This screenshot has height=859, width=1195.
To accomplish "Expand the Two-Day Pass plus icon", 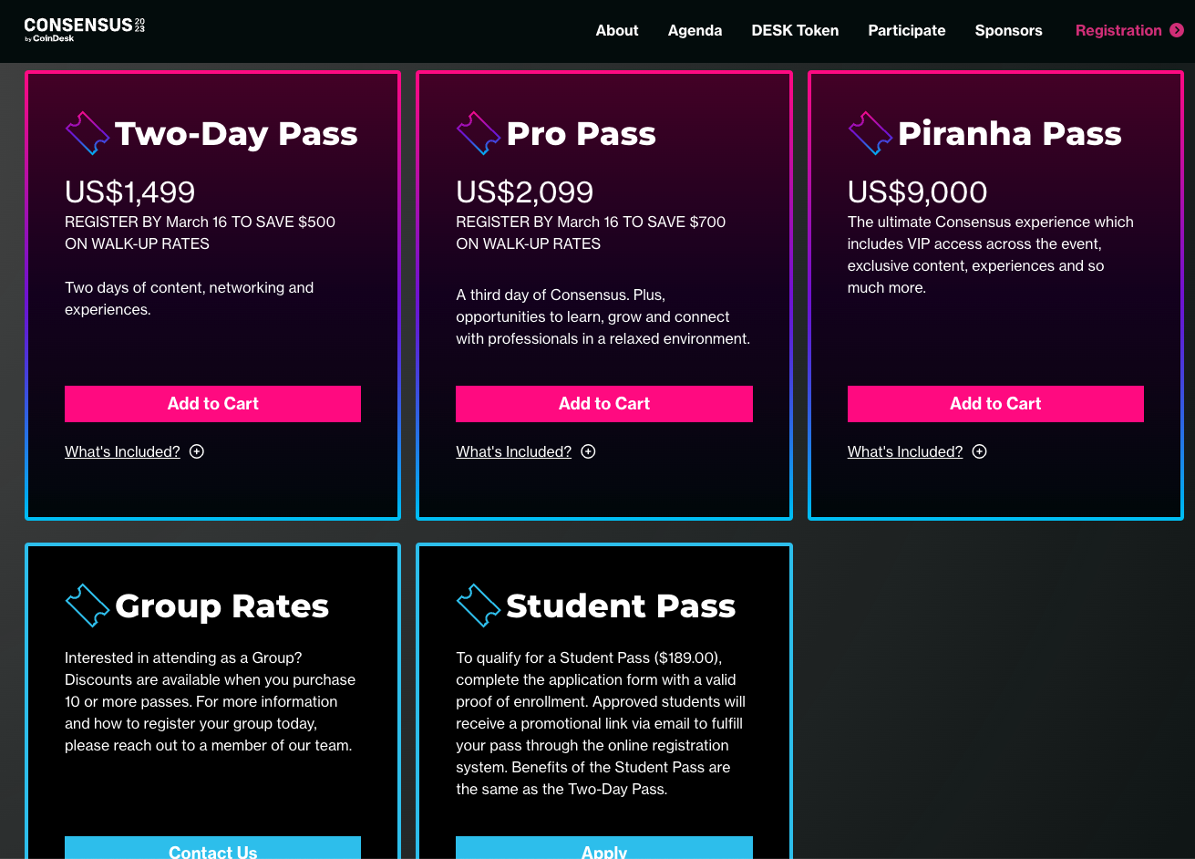I will tap(197, 451).
